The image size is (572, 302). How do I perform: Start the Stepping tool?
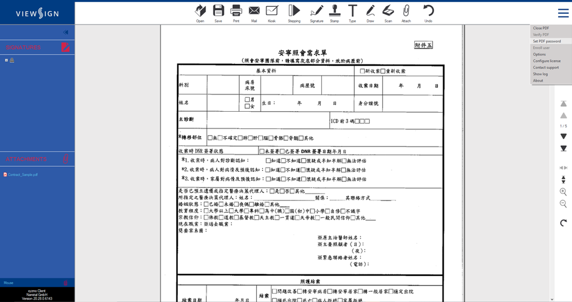pyautogui.click(x=294, y=13)
